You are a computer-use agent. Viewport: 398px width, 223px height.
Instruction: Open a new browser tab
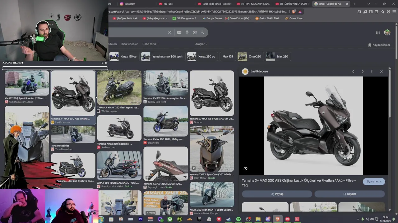click(x=354, y=4)
